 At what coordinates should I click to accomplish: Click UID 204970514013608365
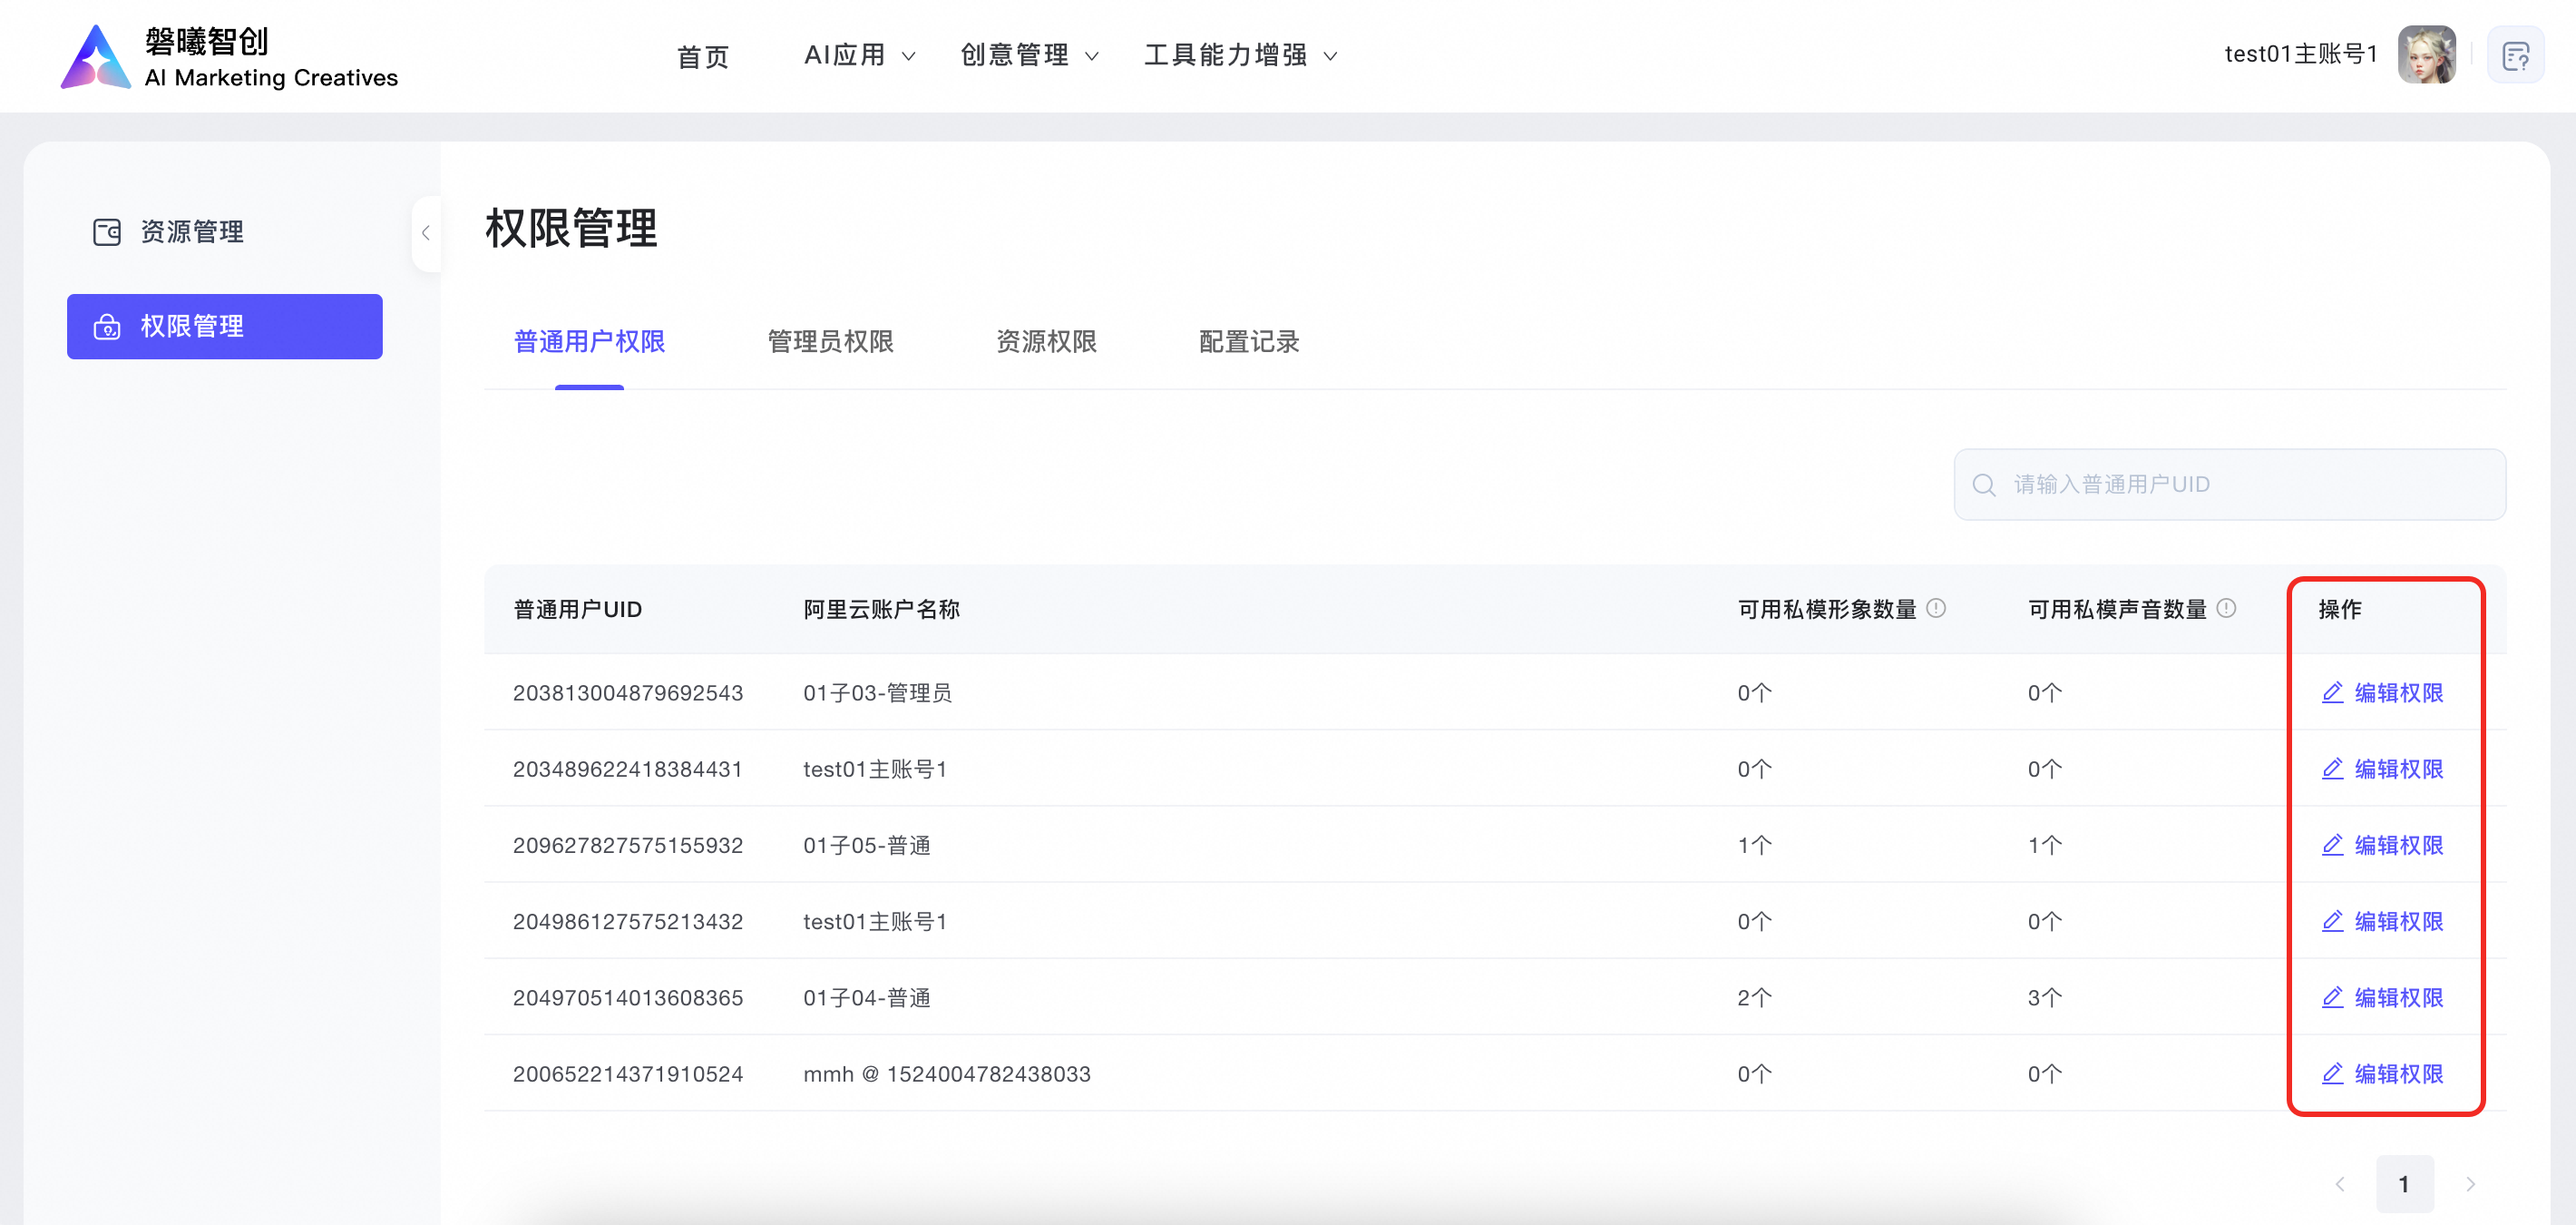tap(628, 997)
